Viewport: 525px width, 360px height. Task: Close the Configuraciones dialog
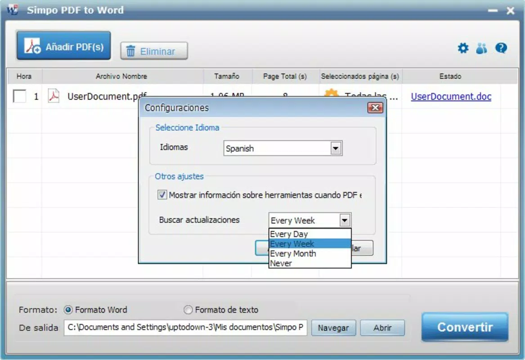(375, 108)
